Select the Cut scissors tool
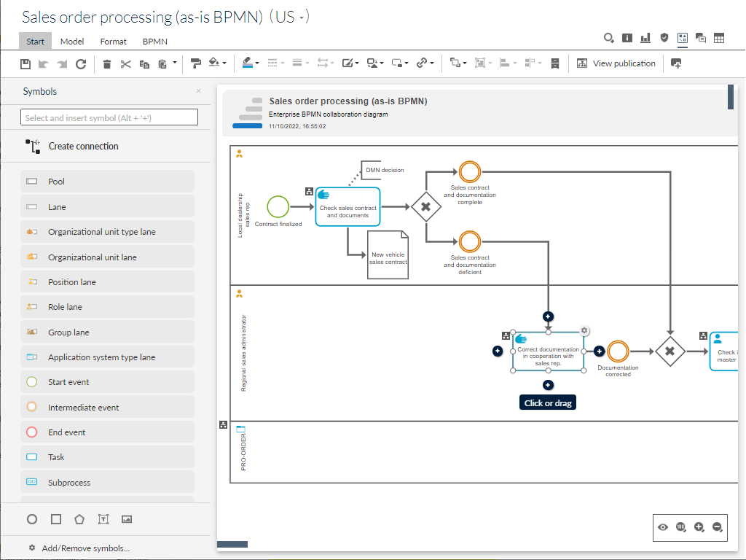 tap(125, 64)
